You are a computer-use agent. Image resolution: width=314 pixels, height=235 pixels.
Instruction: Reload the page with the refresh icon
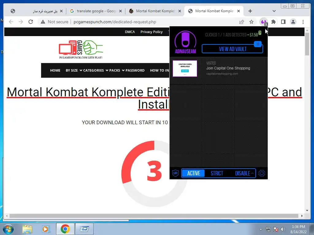point(31,22)
